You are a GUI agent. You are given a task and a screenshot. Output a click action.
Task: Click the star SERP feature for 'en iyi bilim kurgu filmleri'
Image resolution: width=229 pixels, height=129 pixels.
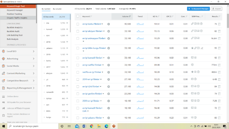pyautogui.click(x=192, y=48)
